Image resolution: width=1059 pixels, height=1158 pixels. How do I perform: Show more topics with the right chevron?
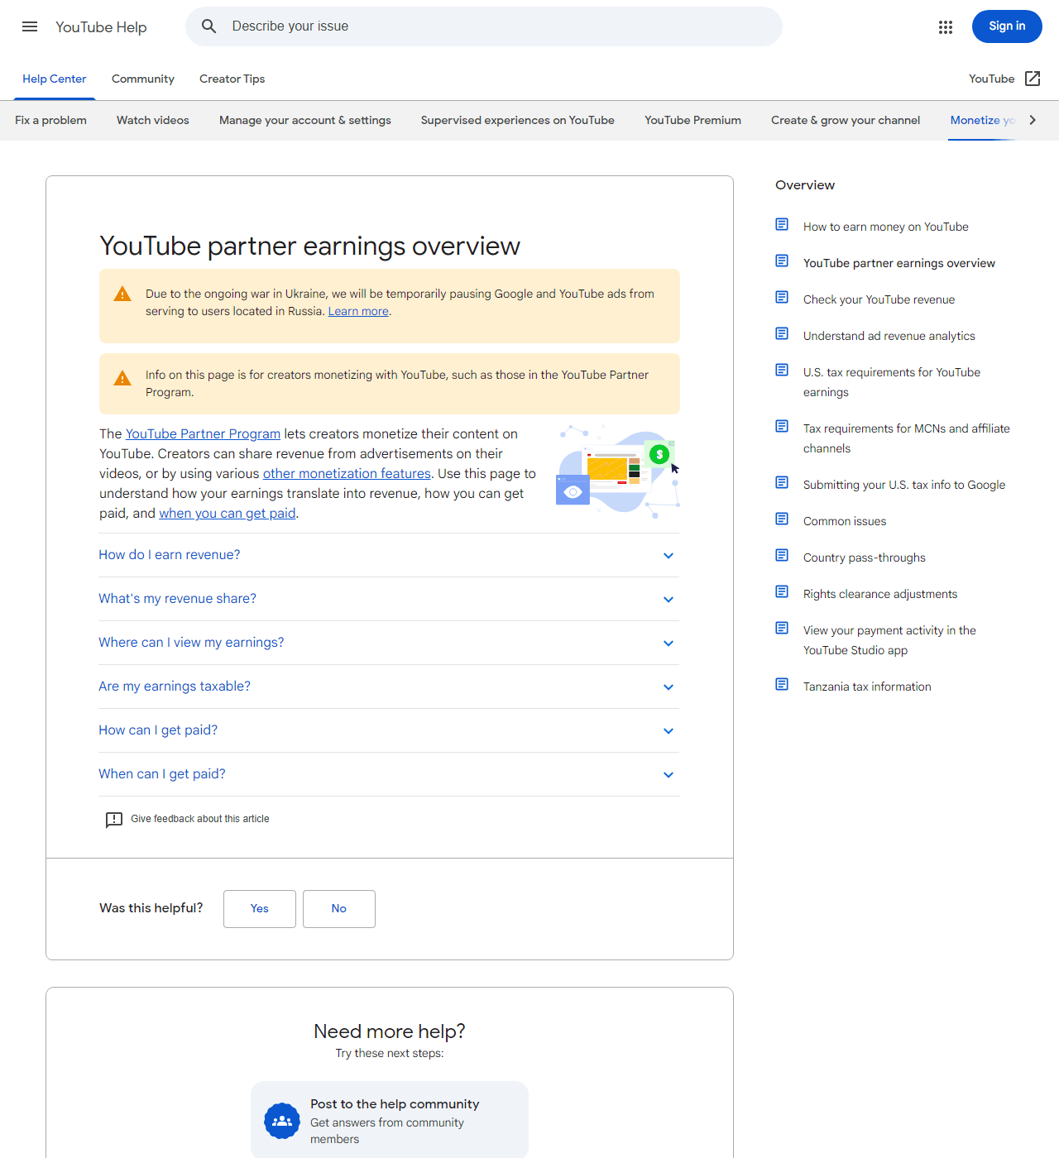pyautogui.click(x=1033, y=120)
